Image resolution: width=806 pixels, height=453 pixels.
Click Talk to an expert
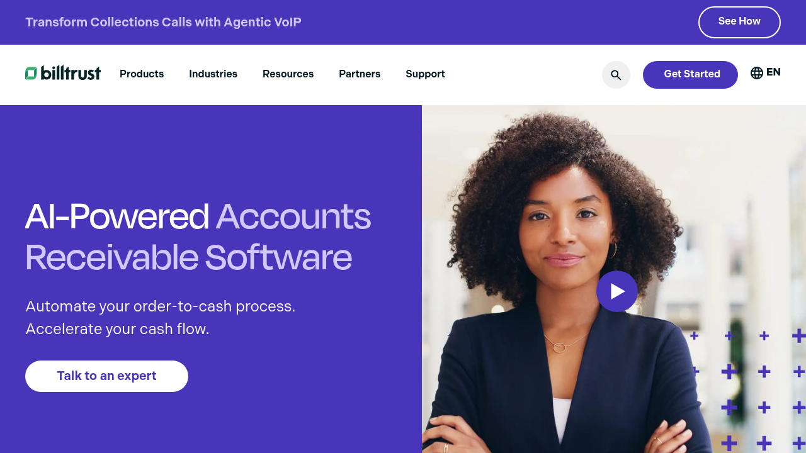pyautogui.click(x=106, y=376)
